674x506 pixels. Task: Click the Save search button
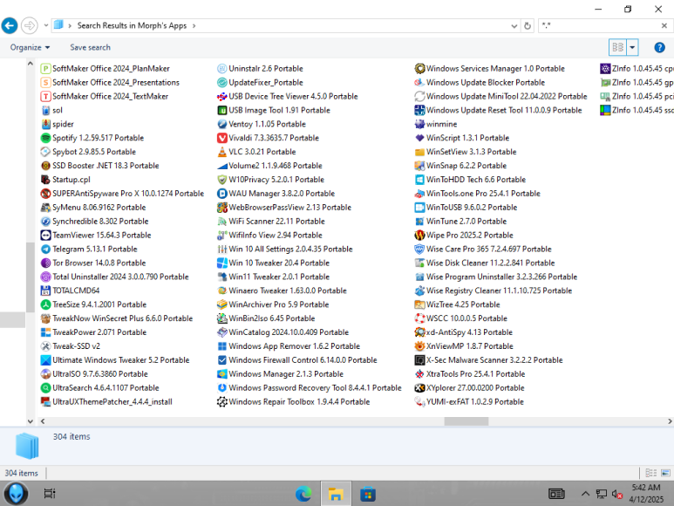tap(91, 47)
